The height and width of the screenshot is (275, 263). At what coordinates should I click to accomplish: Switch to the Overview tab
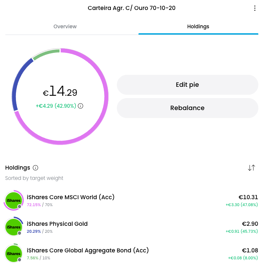65,27
